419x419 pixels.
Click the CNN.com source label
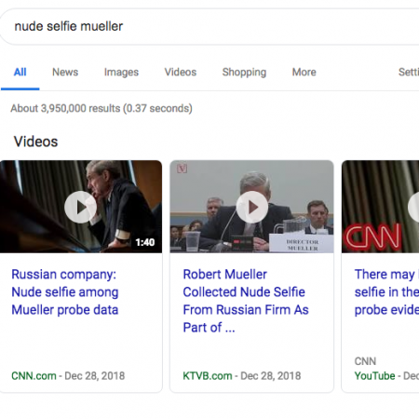34,376
